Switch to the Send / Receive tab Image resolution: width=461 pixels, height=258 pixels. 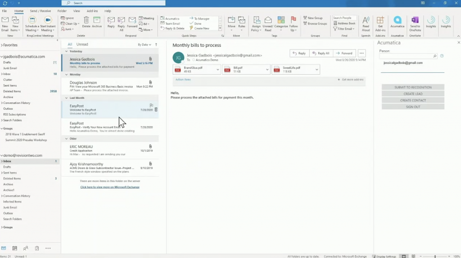click(x=40, y=11)
